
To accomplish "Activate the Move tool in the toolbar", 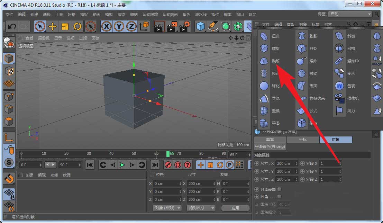I will (53, 26).
